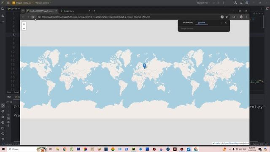Image resolution: width=270 pixels, height=152 pixels.
Task: Select the Run tab in the bottom panel
Action: [9, 97]
